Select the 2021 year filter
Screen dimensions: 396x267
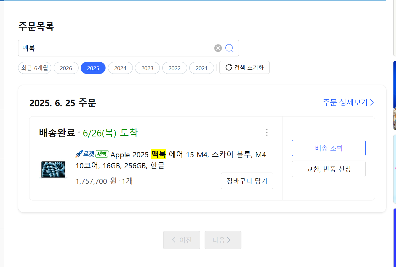(x=202, y=68)
